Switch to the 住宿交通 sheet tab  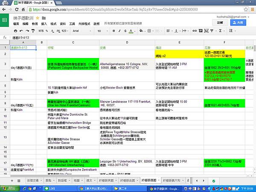coord(33,180)
